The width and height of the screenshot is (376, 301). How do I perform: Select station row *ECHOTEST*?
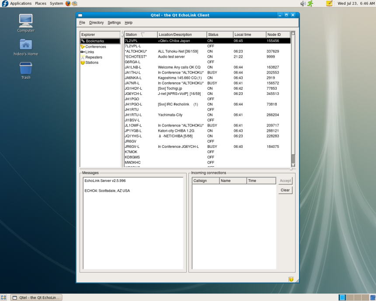tap(207, 56)
